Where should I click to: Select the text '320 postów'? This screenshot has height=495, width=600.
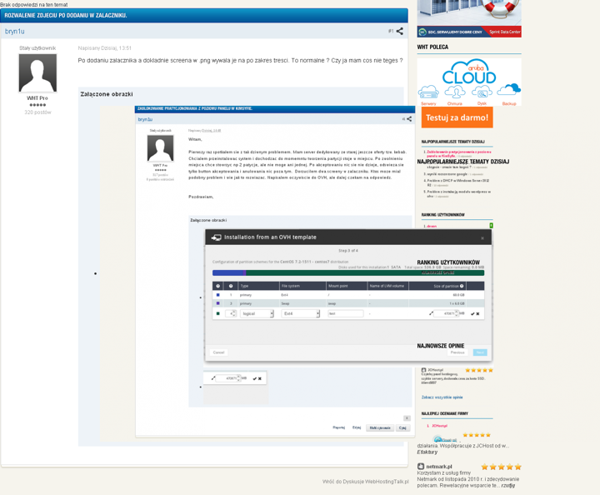37,112
